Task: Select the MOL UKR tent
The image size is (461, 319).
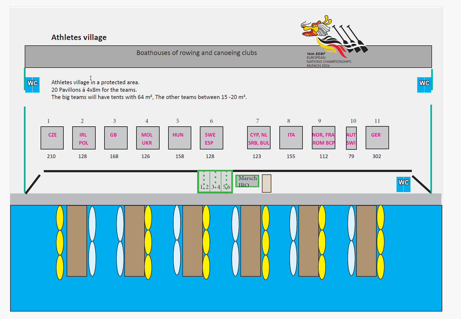Action: click(x=148, y=138)
